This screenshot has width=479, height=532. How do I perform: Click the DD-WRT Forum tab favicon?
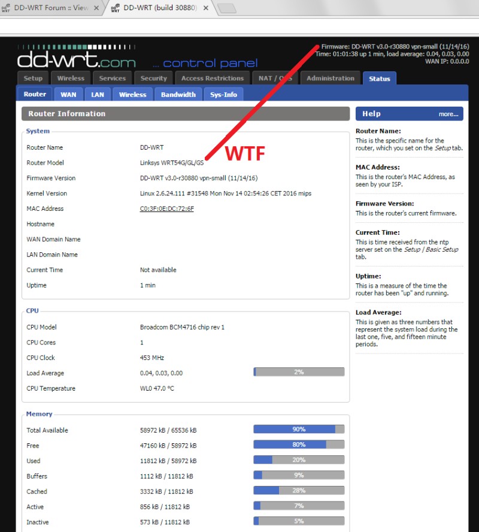tap(5, 8)
